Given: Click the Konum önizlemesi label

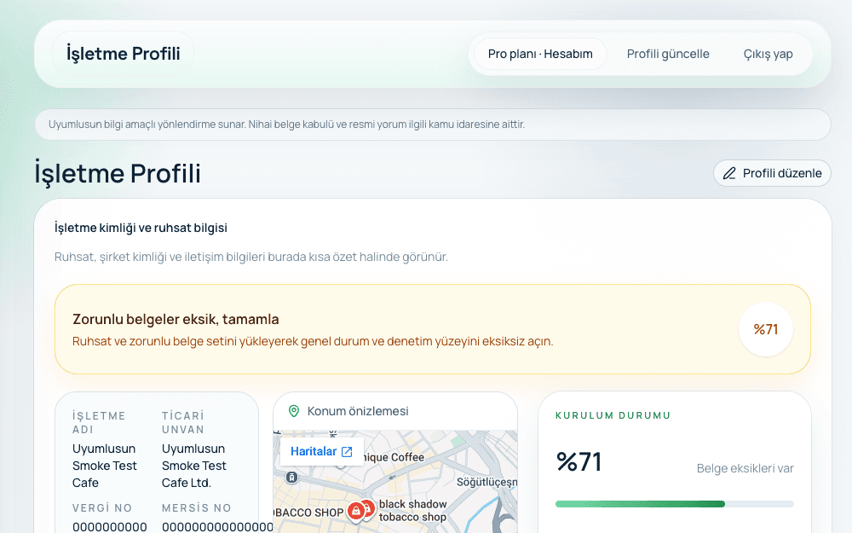Looking at the screenshot, I should click(358, 411).
